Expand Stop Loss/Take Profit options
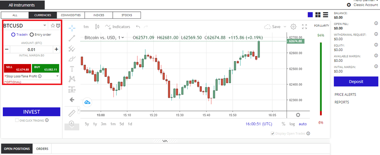 pyautogui.click(x=57, y=76)
